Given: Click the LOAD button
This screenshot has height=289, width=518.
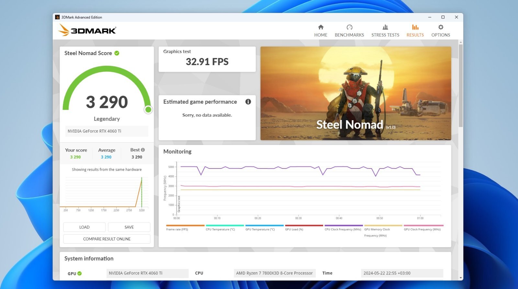Looking at the screenshot, I should click(84, 227).
